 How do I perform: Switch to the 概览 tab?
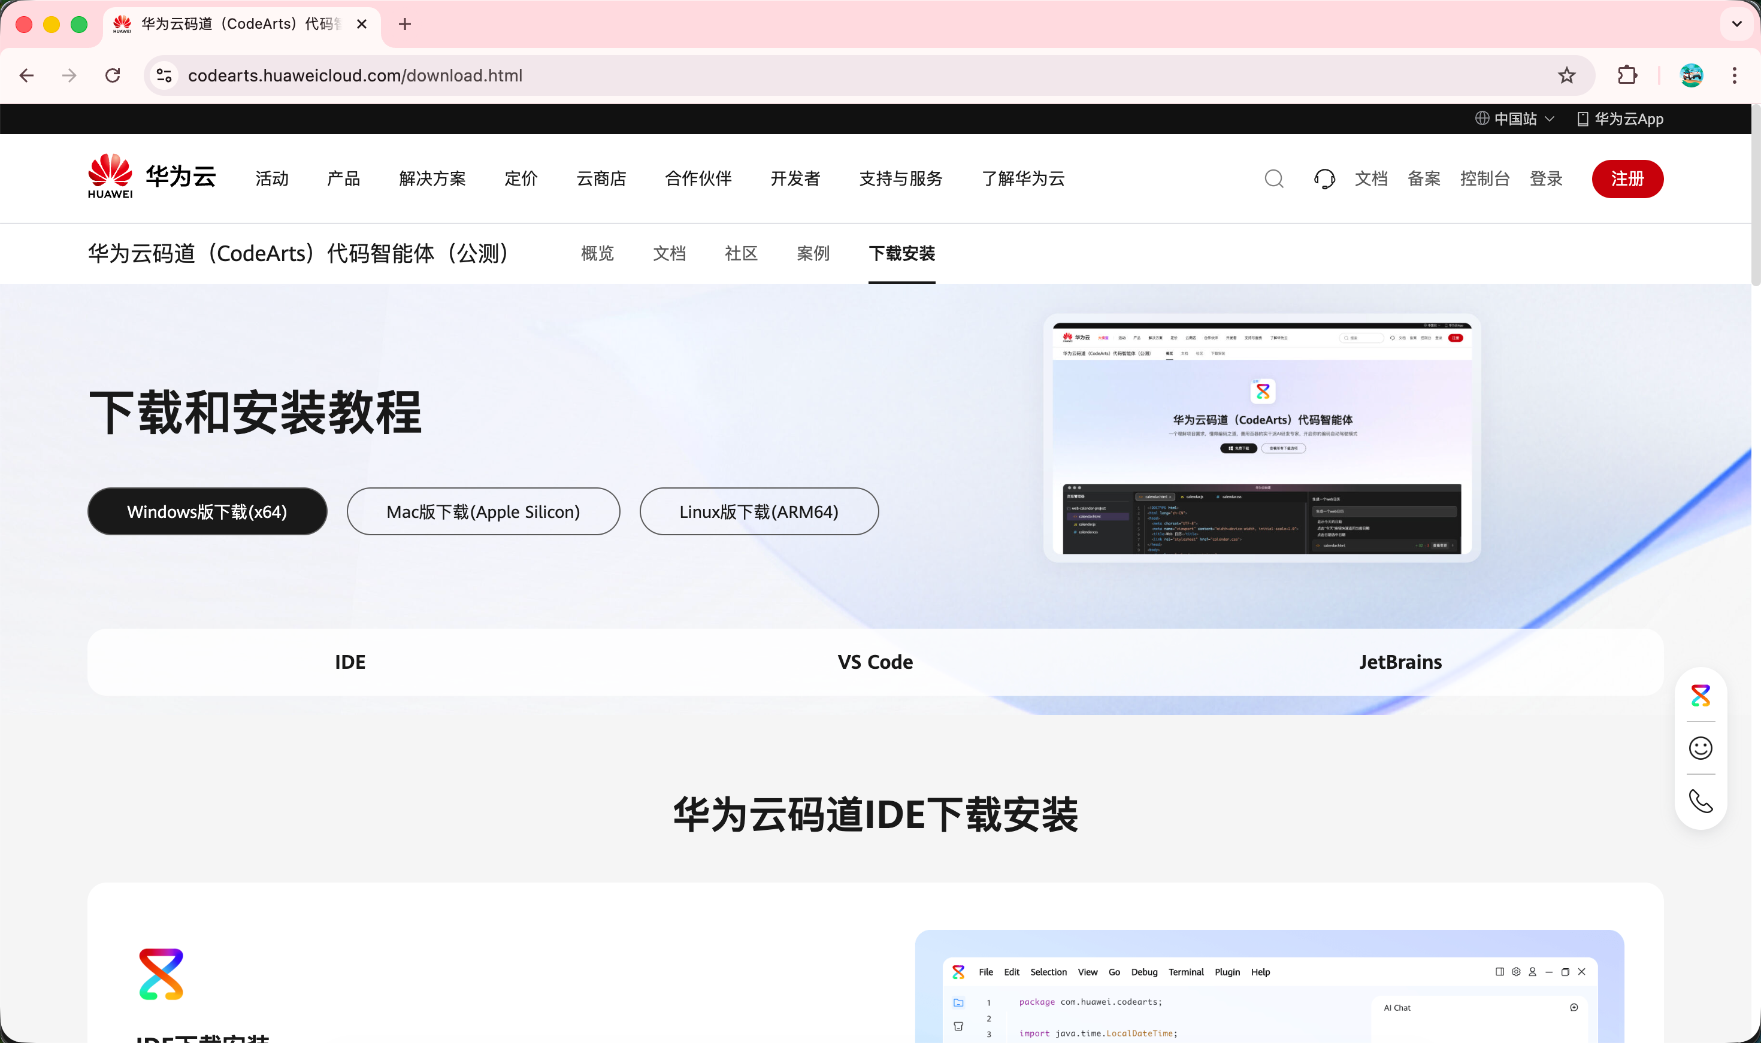[x=597, y=253]
